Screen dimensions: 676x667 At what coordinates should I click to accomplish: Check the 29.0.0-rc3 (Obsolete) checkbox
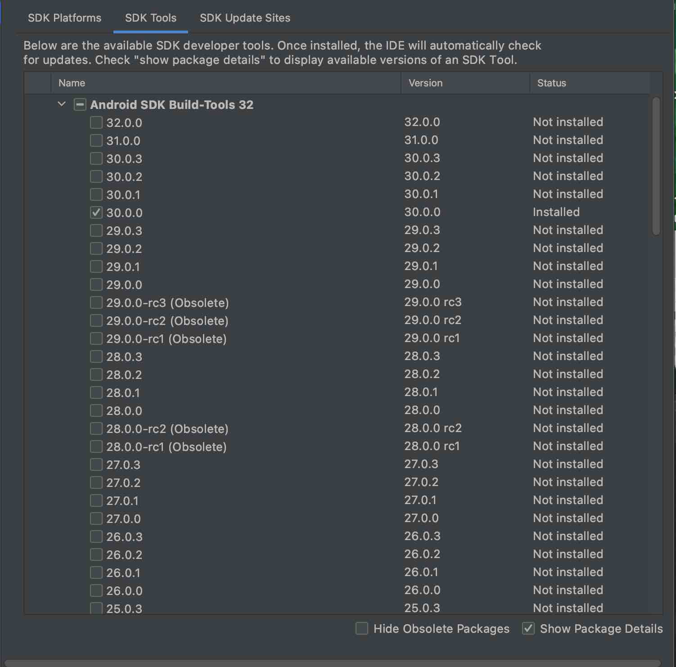(96, 302)
